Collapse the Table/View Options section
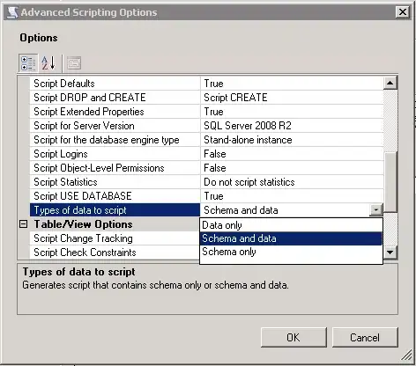 [x=23, y=224]
